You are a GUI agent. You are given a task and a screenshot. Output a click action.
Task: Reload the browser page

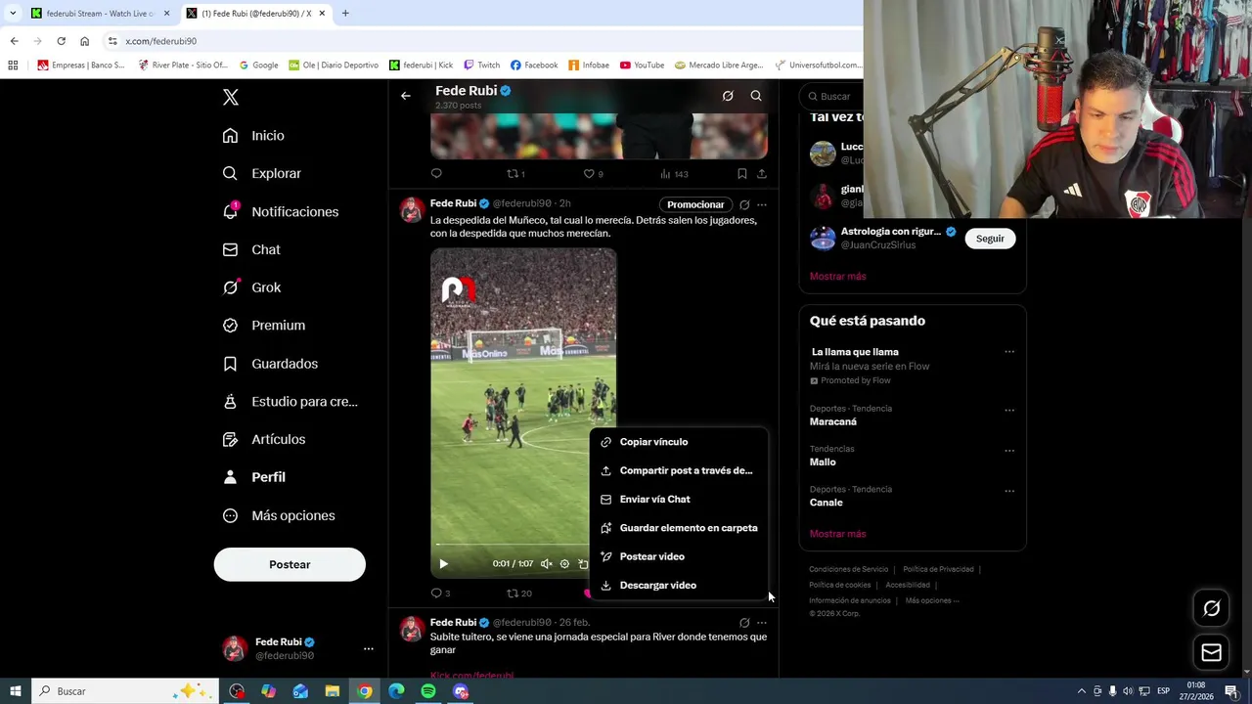pyautogui.click(x=61, y=41)
